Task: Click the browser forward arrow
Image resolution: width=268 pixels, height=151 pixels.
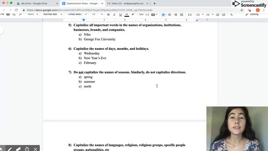Action: click(x=10, y=10)
